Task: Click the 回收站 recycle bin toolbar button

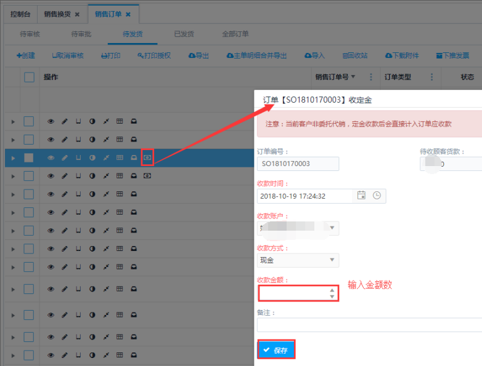Action: point(355,55)
